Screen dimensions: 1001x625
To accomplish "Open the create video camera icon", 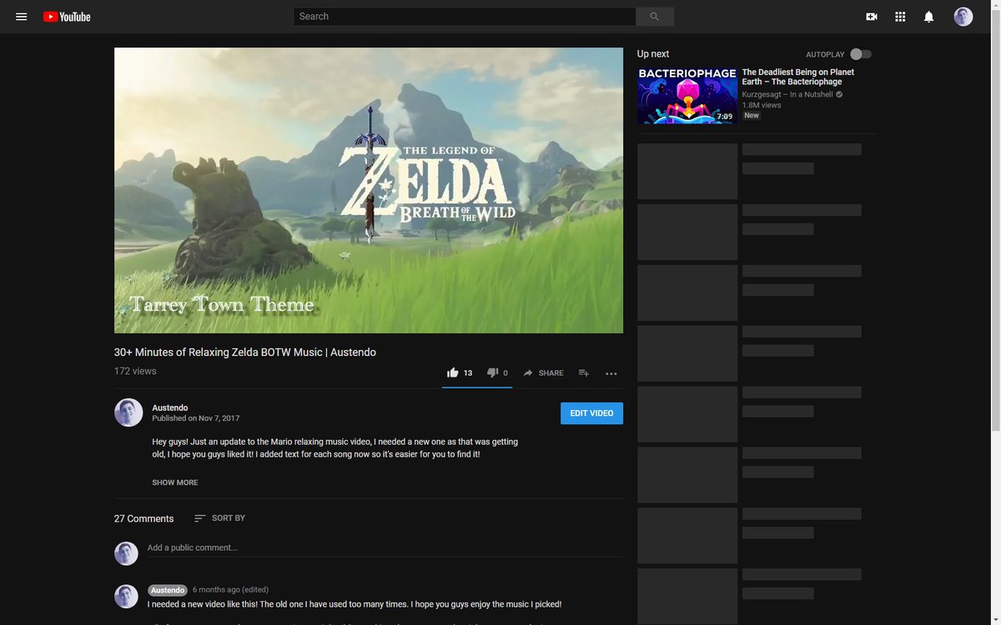I will [872, 17].
